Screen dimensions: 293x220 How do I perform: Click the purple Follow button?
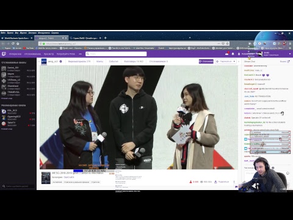click(206, 61)
